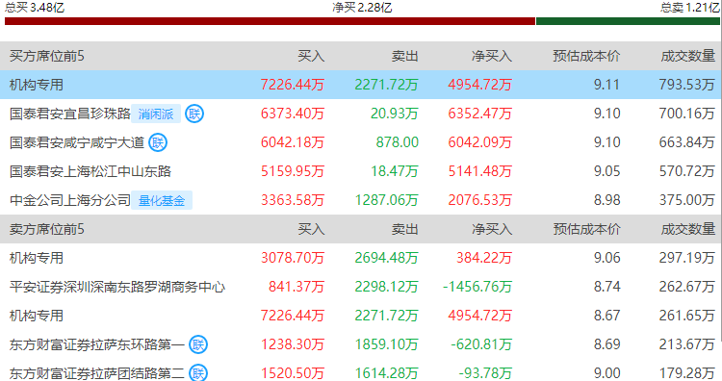Viewport: 722px width, 381px height.
Task: Click 联 icon beside 东方财富证券拉萨东环路第一
Action: click(x=198, y=344)
